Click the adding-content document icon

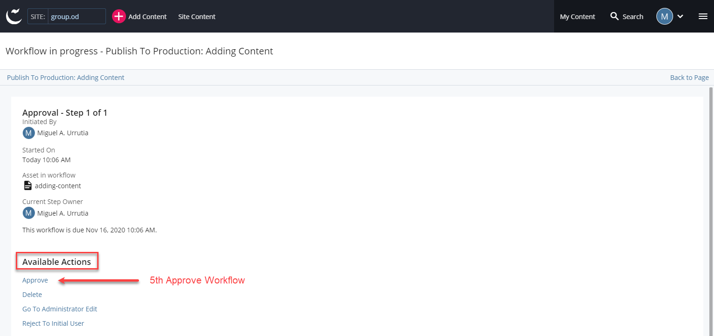(x=28, y=186)
